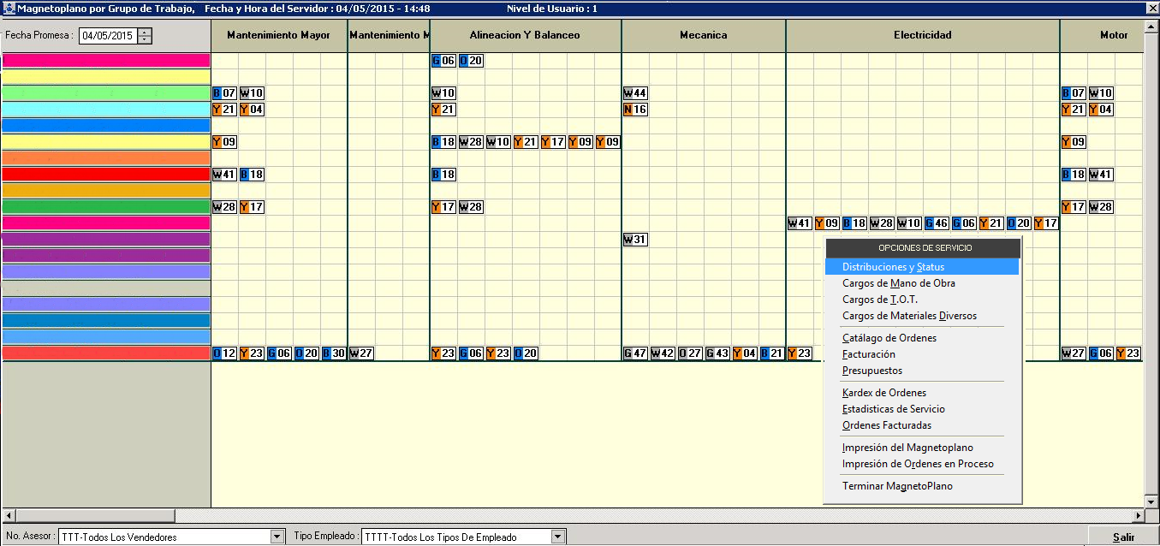Screen dimensions: 1160x546
Task: Expand the Tipo Empleado dropdown
Action: point(558,537)
